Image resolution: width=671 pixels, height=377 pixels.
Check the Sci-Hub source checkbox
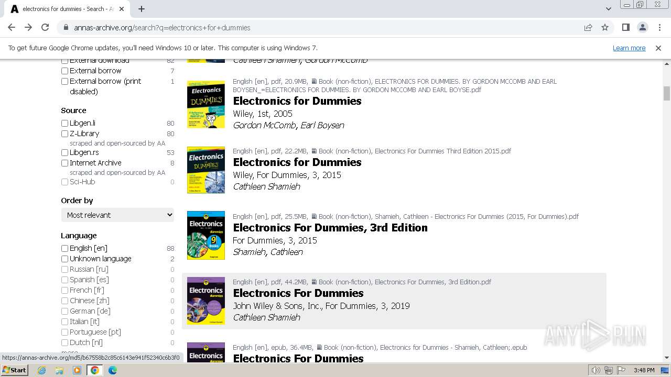(x=64, y=182)
